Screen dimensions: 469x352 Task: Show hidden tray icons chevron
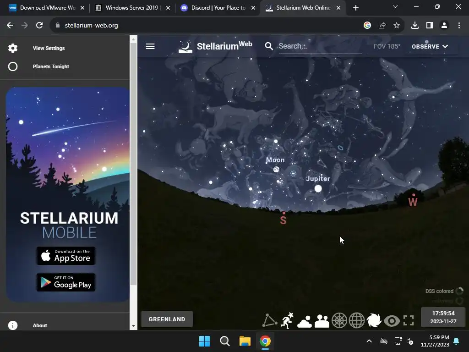[369, 341]
